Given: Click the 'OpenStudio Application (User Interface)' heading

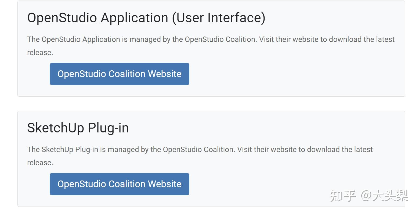Looking at the screenshot, I should click(146, 18).
